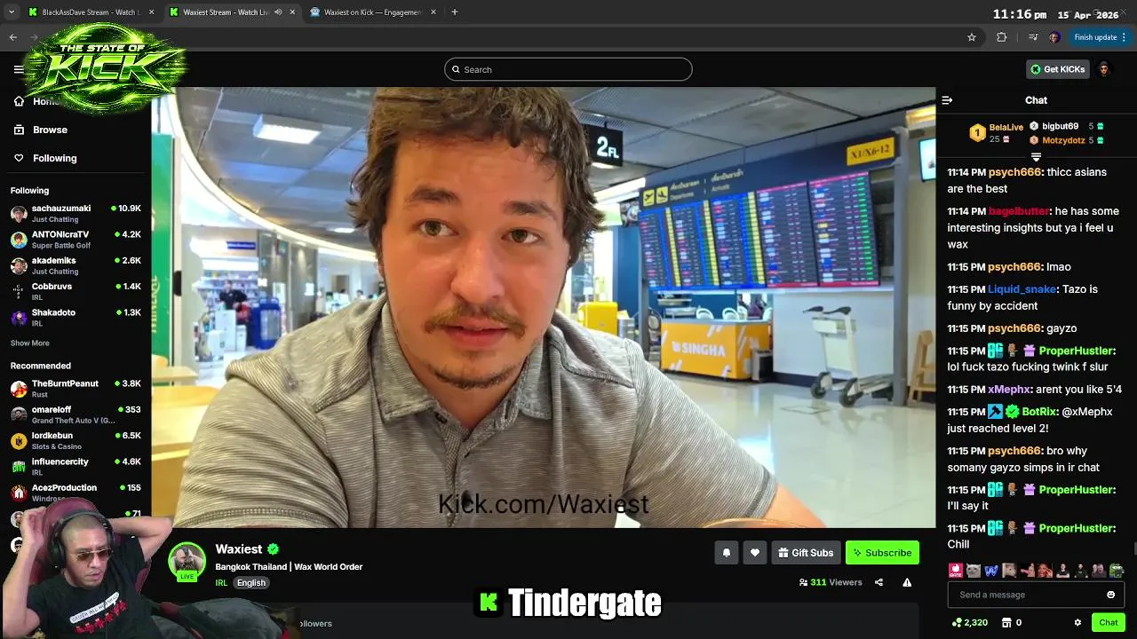This screenshot has width=1137, height=639.
Task: Click bagelbutter username in chat
Action: click(x=1019, y=211)
